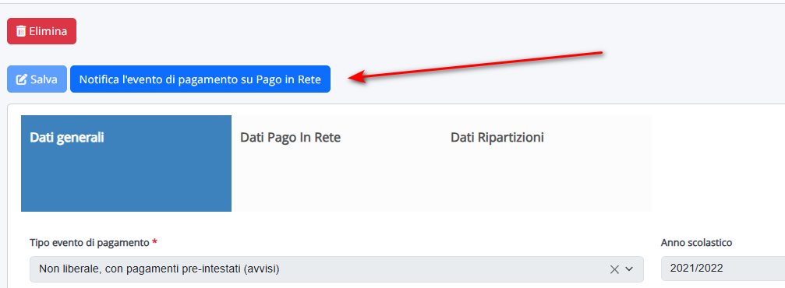
Task: Click the '2021/2022' year value text
Action: pyautogui.click(x=696, y=269)
